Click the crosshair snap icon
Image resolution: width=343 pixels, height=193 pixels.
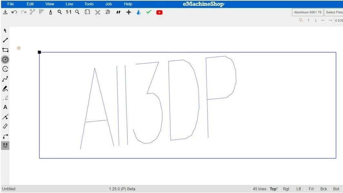pyautogui.click(x=129, y=12)
